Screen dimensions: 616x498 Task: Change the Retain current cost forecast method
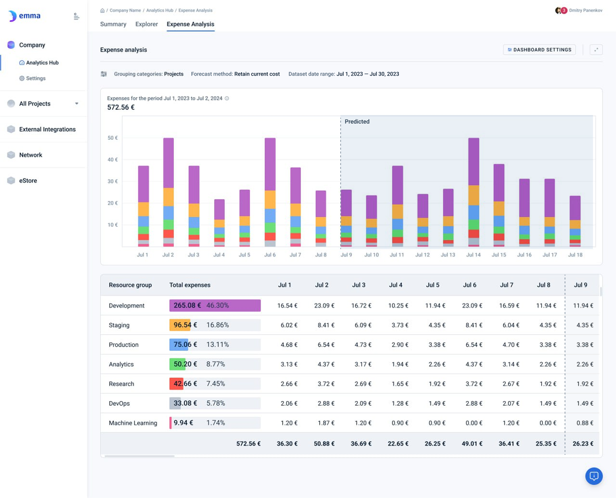257,74
